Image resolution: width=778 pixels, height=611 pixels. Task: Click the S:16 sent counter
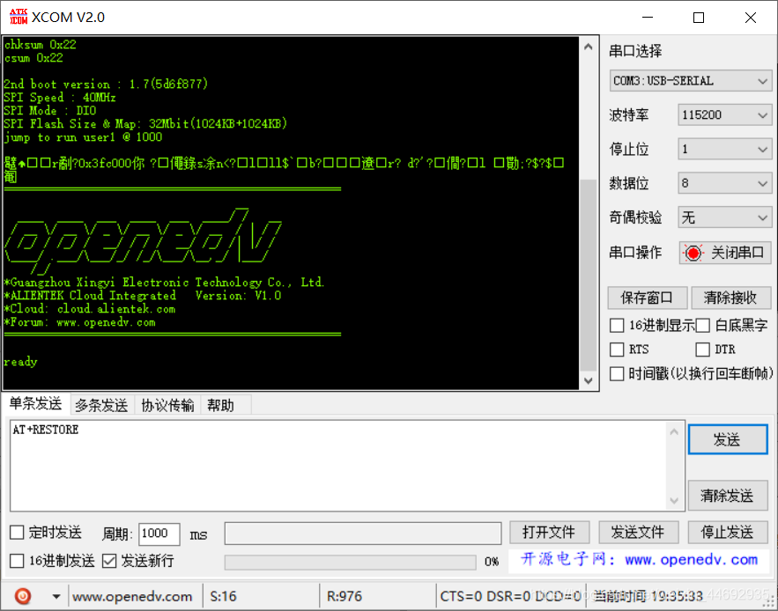tap(223, 596)
